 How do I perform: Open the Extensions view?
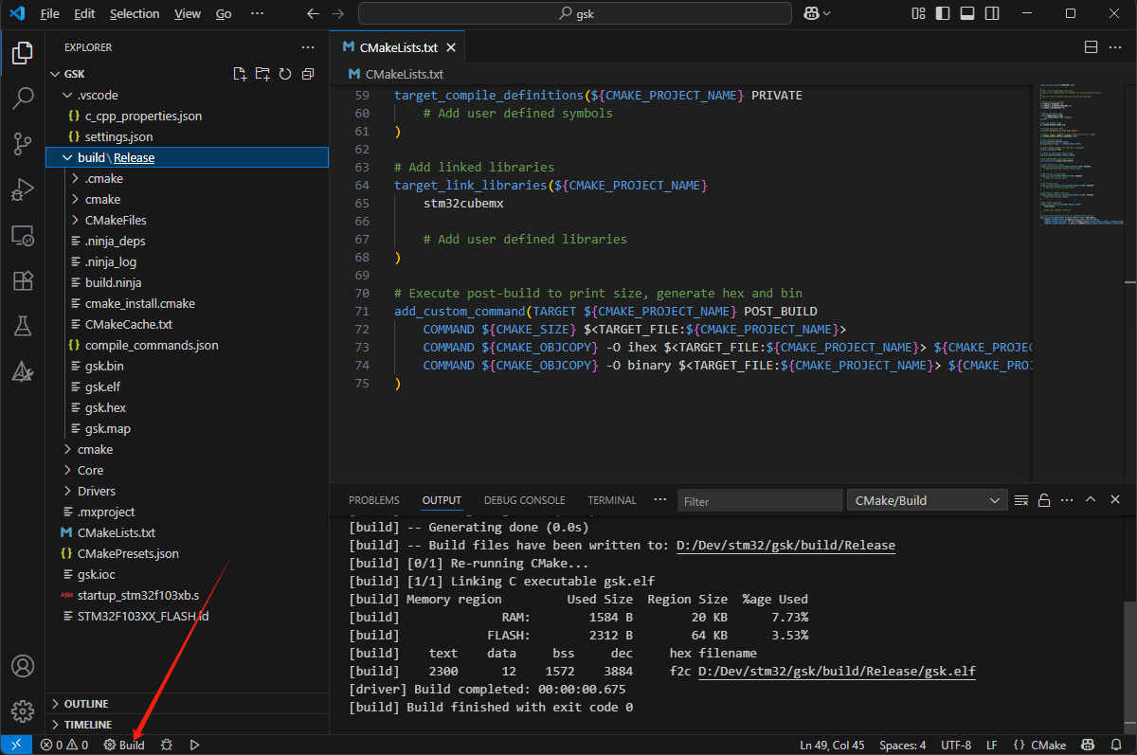[x=22, y=280]
